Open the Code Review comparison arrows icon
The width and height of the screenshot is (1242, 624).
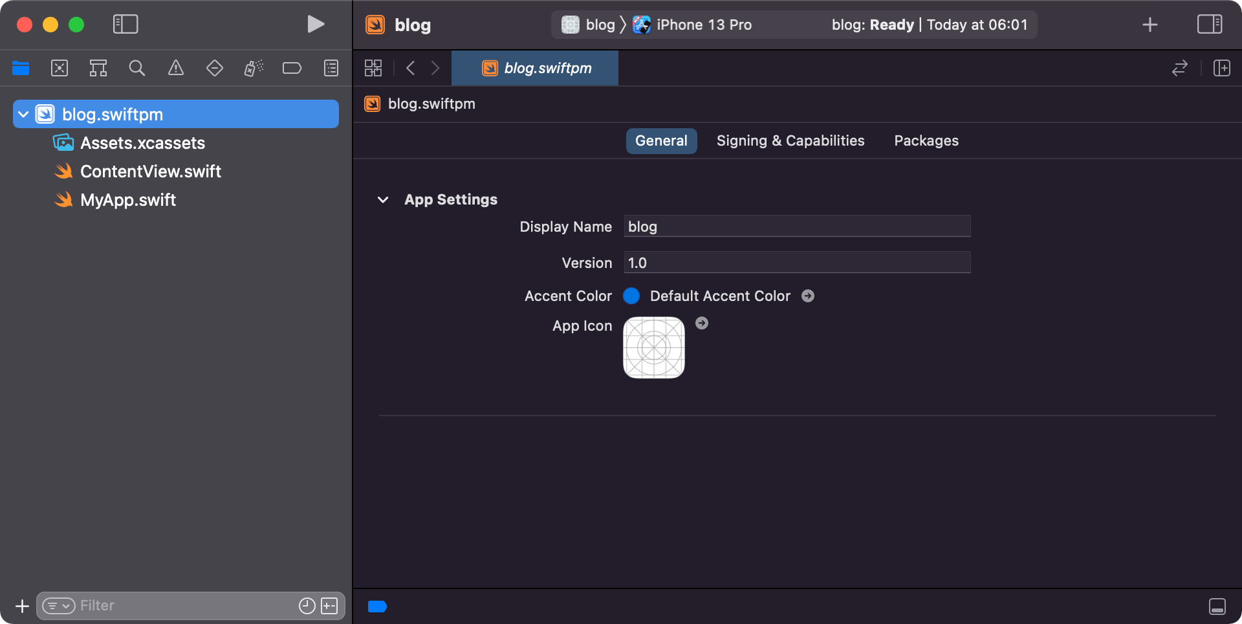tap(1179, 68)
